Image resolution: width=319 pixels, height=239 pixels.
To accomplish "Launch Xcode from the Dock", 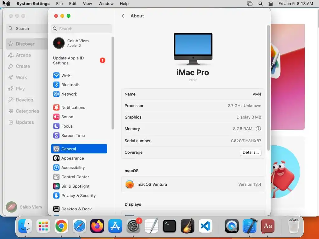I will (x=250, y=226).
